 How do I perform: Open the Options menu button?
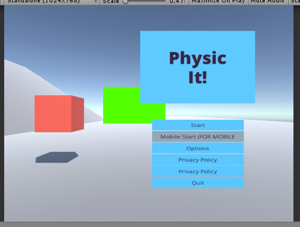tap(198, 148)
